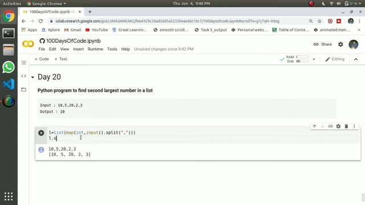Click 'Unsaved changes since 9:42 PM' text
365x205 pixels.
click(x=164, y=49)
